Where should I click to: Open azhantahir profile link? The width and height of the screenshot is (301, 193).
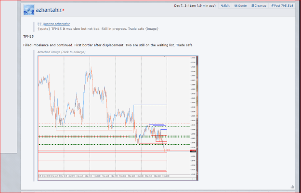click(x=49, y=10)
